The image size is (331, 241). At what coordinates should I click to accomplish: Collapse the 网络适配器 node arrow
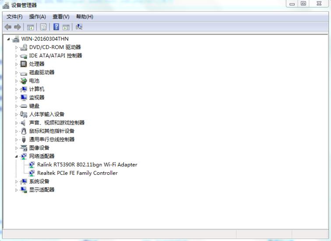coord(17,156)
